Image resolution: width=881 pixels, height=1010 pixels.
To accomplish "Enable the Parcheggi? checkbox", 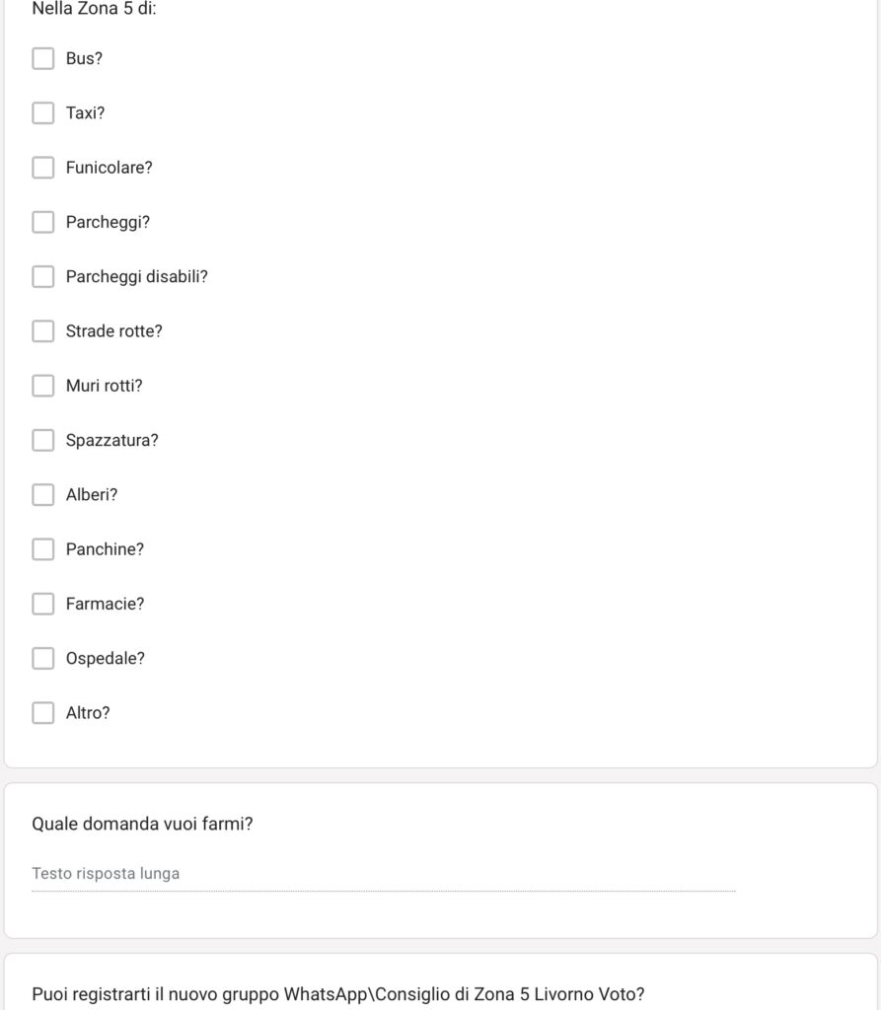I will tap(43, 222).
